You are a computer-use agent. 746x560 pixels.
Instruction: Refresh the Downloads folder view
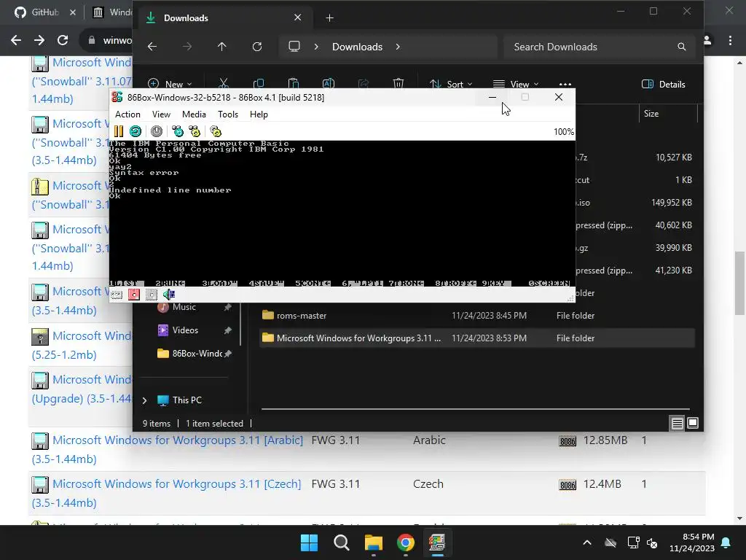(257, 47)
